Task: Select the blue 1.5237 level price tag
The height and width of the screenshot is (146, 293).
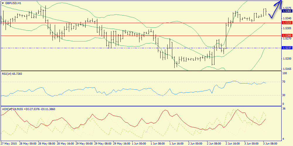Action: tap(287, 48)
